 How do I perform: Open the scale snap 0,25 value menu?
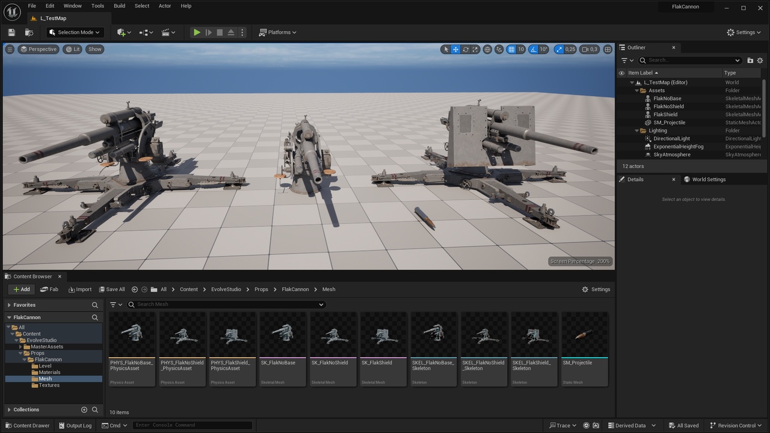coord(570,49)
